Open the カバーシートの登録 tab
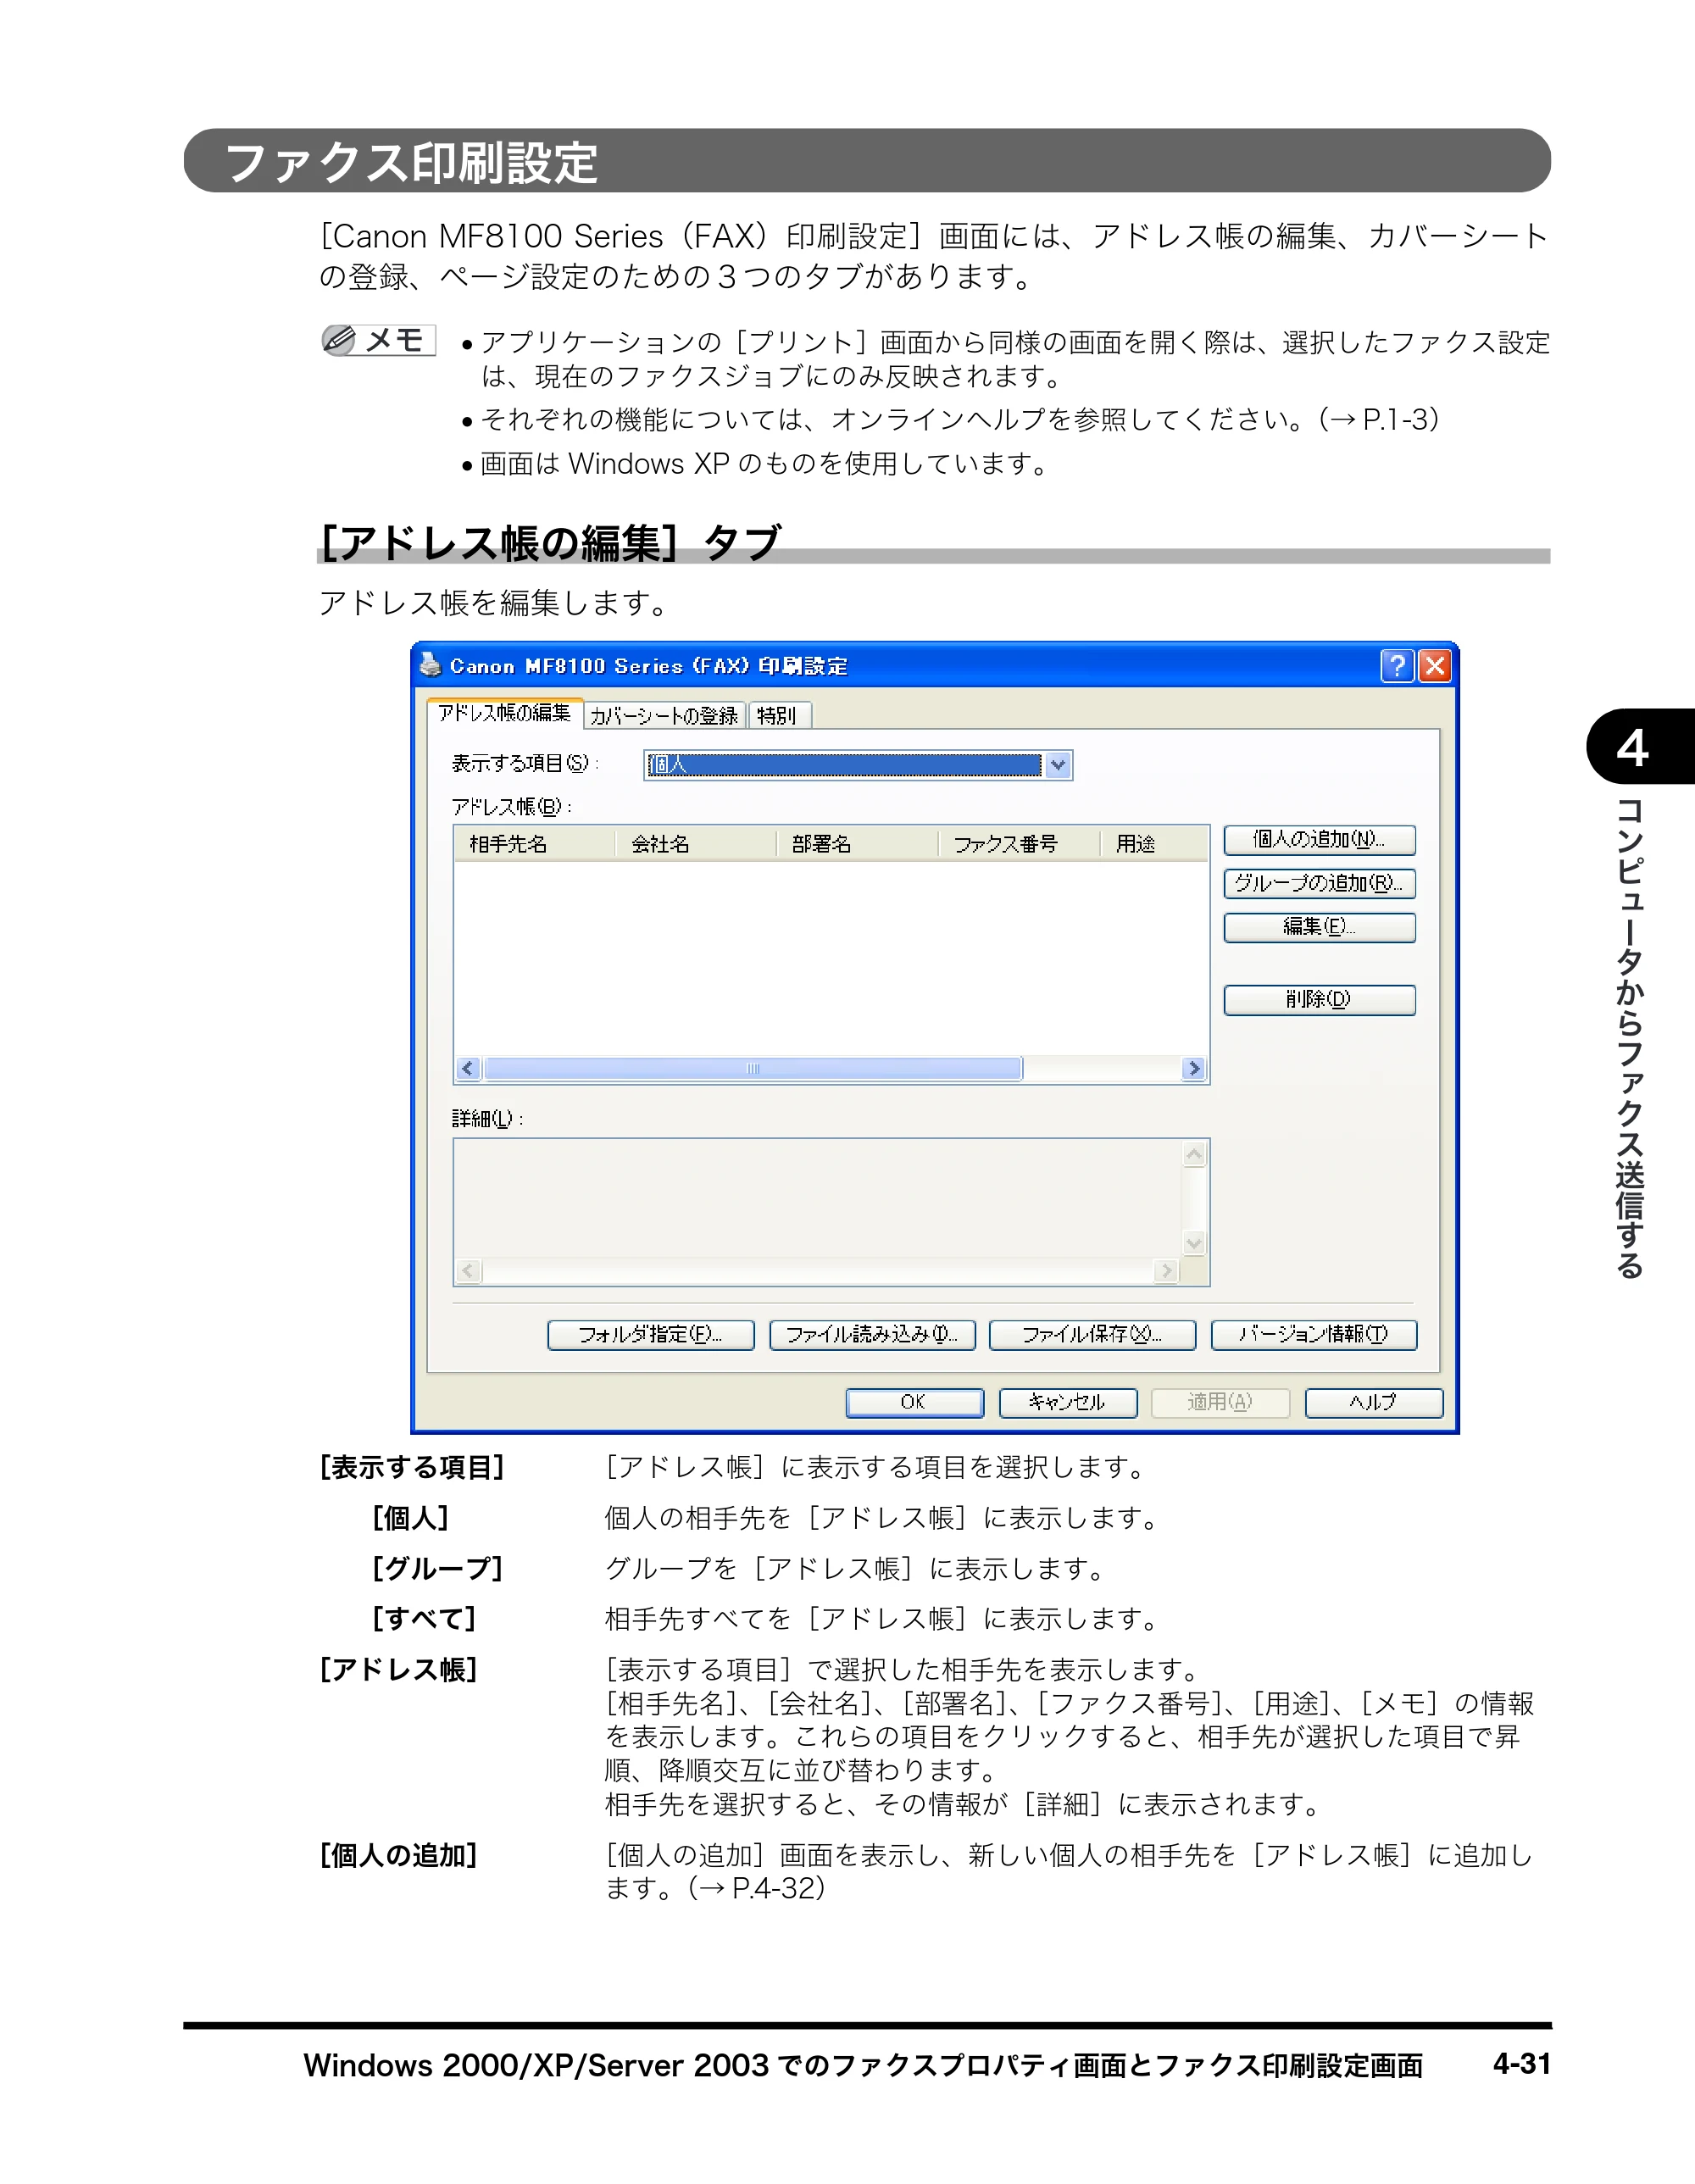 664,716
